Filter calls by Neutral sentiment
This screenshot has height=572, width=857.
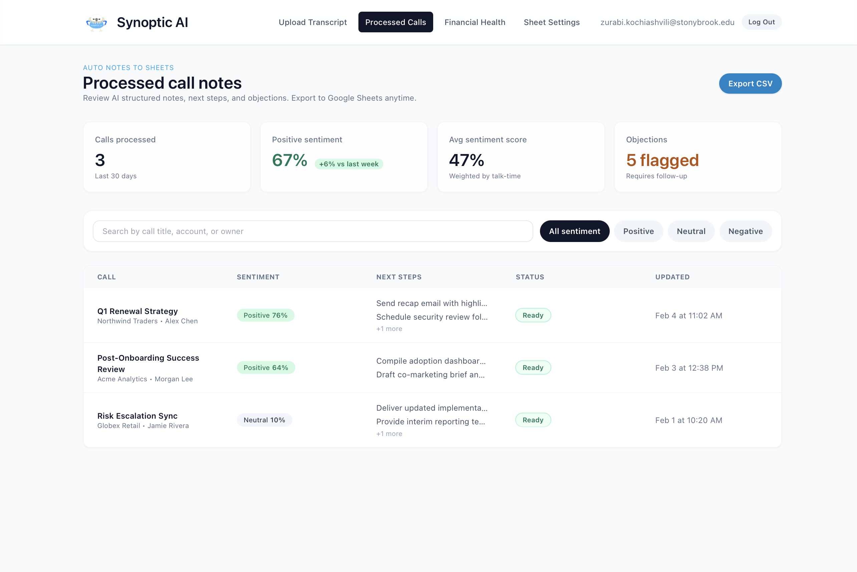691,231
